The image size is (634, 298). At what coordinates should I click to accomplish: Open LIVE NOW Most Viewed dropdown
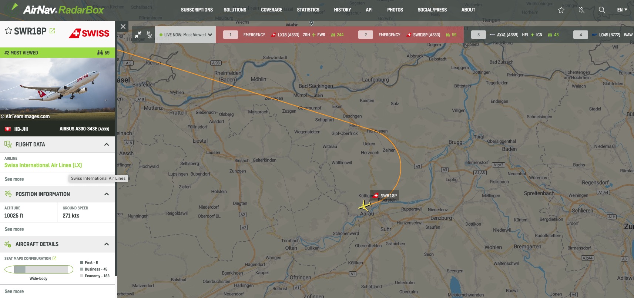point(185,35)
